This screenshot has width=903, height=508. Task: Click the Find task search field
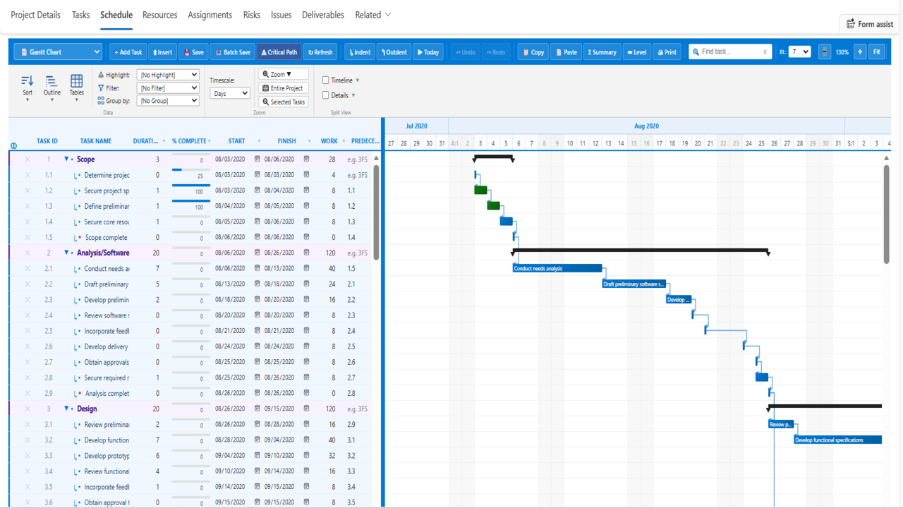pos(730,52)
